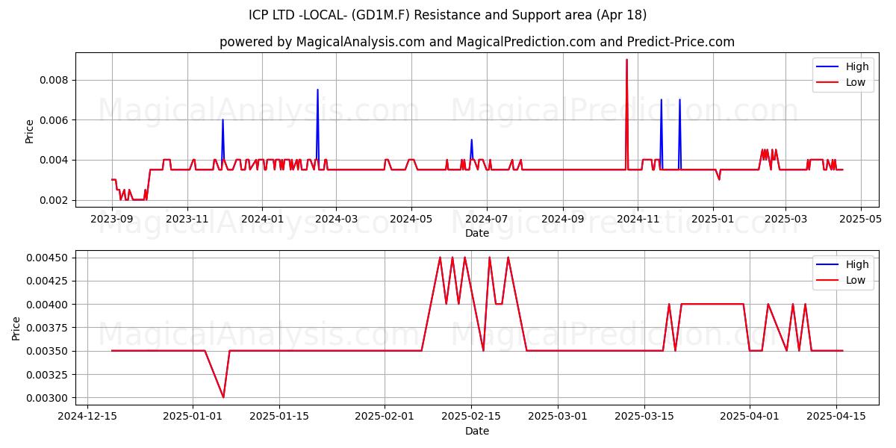Click the 'Date' axis title under the lower chart

[x=477, y=431]
